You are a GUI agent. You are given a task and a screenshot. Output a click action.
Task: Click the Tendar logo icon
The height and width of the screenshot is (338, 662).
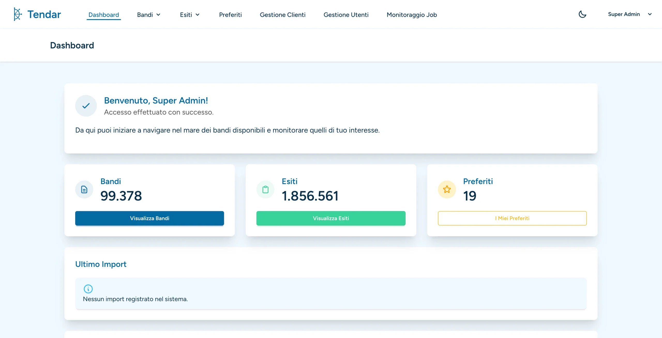coord(17,14)
